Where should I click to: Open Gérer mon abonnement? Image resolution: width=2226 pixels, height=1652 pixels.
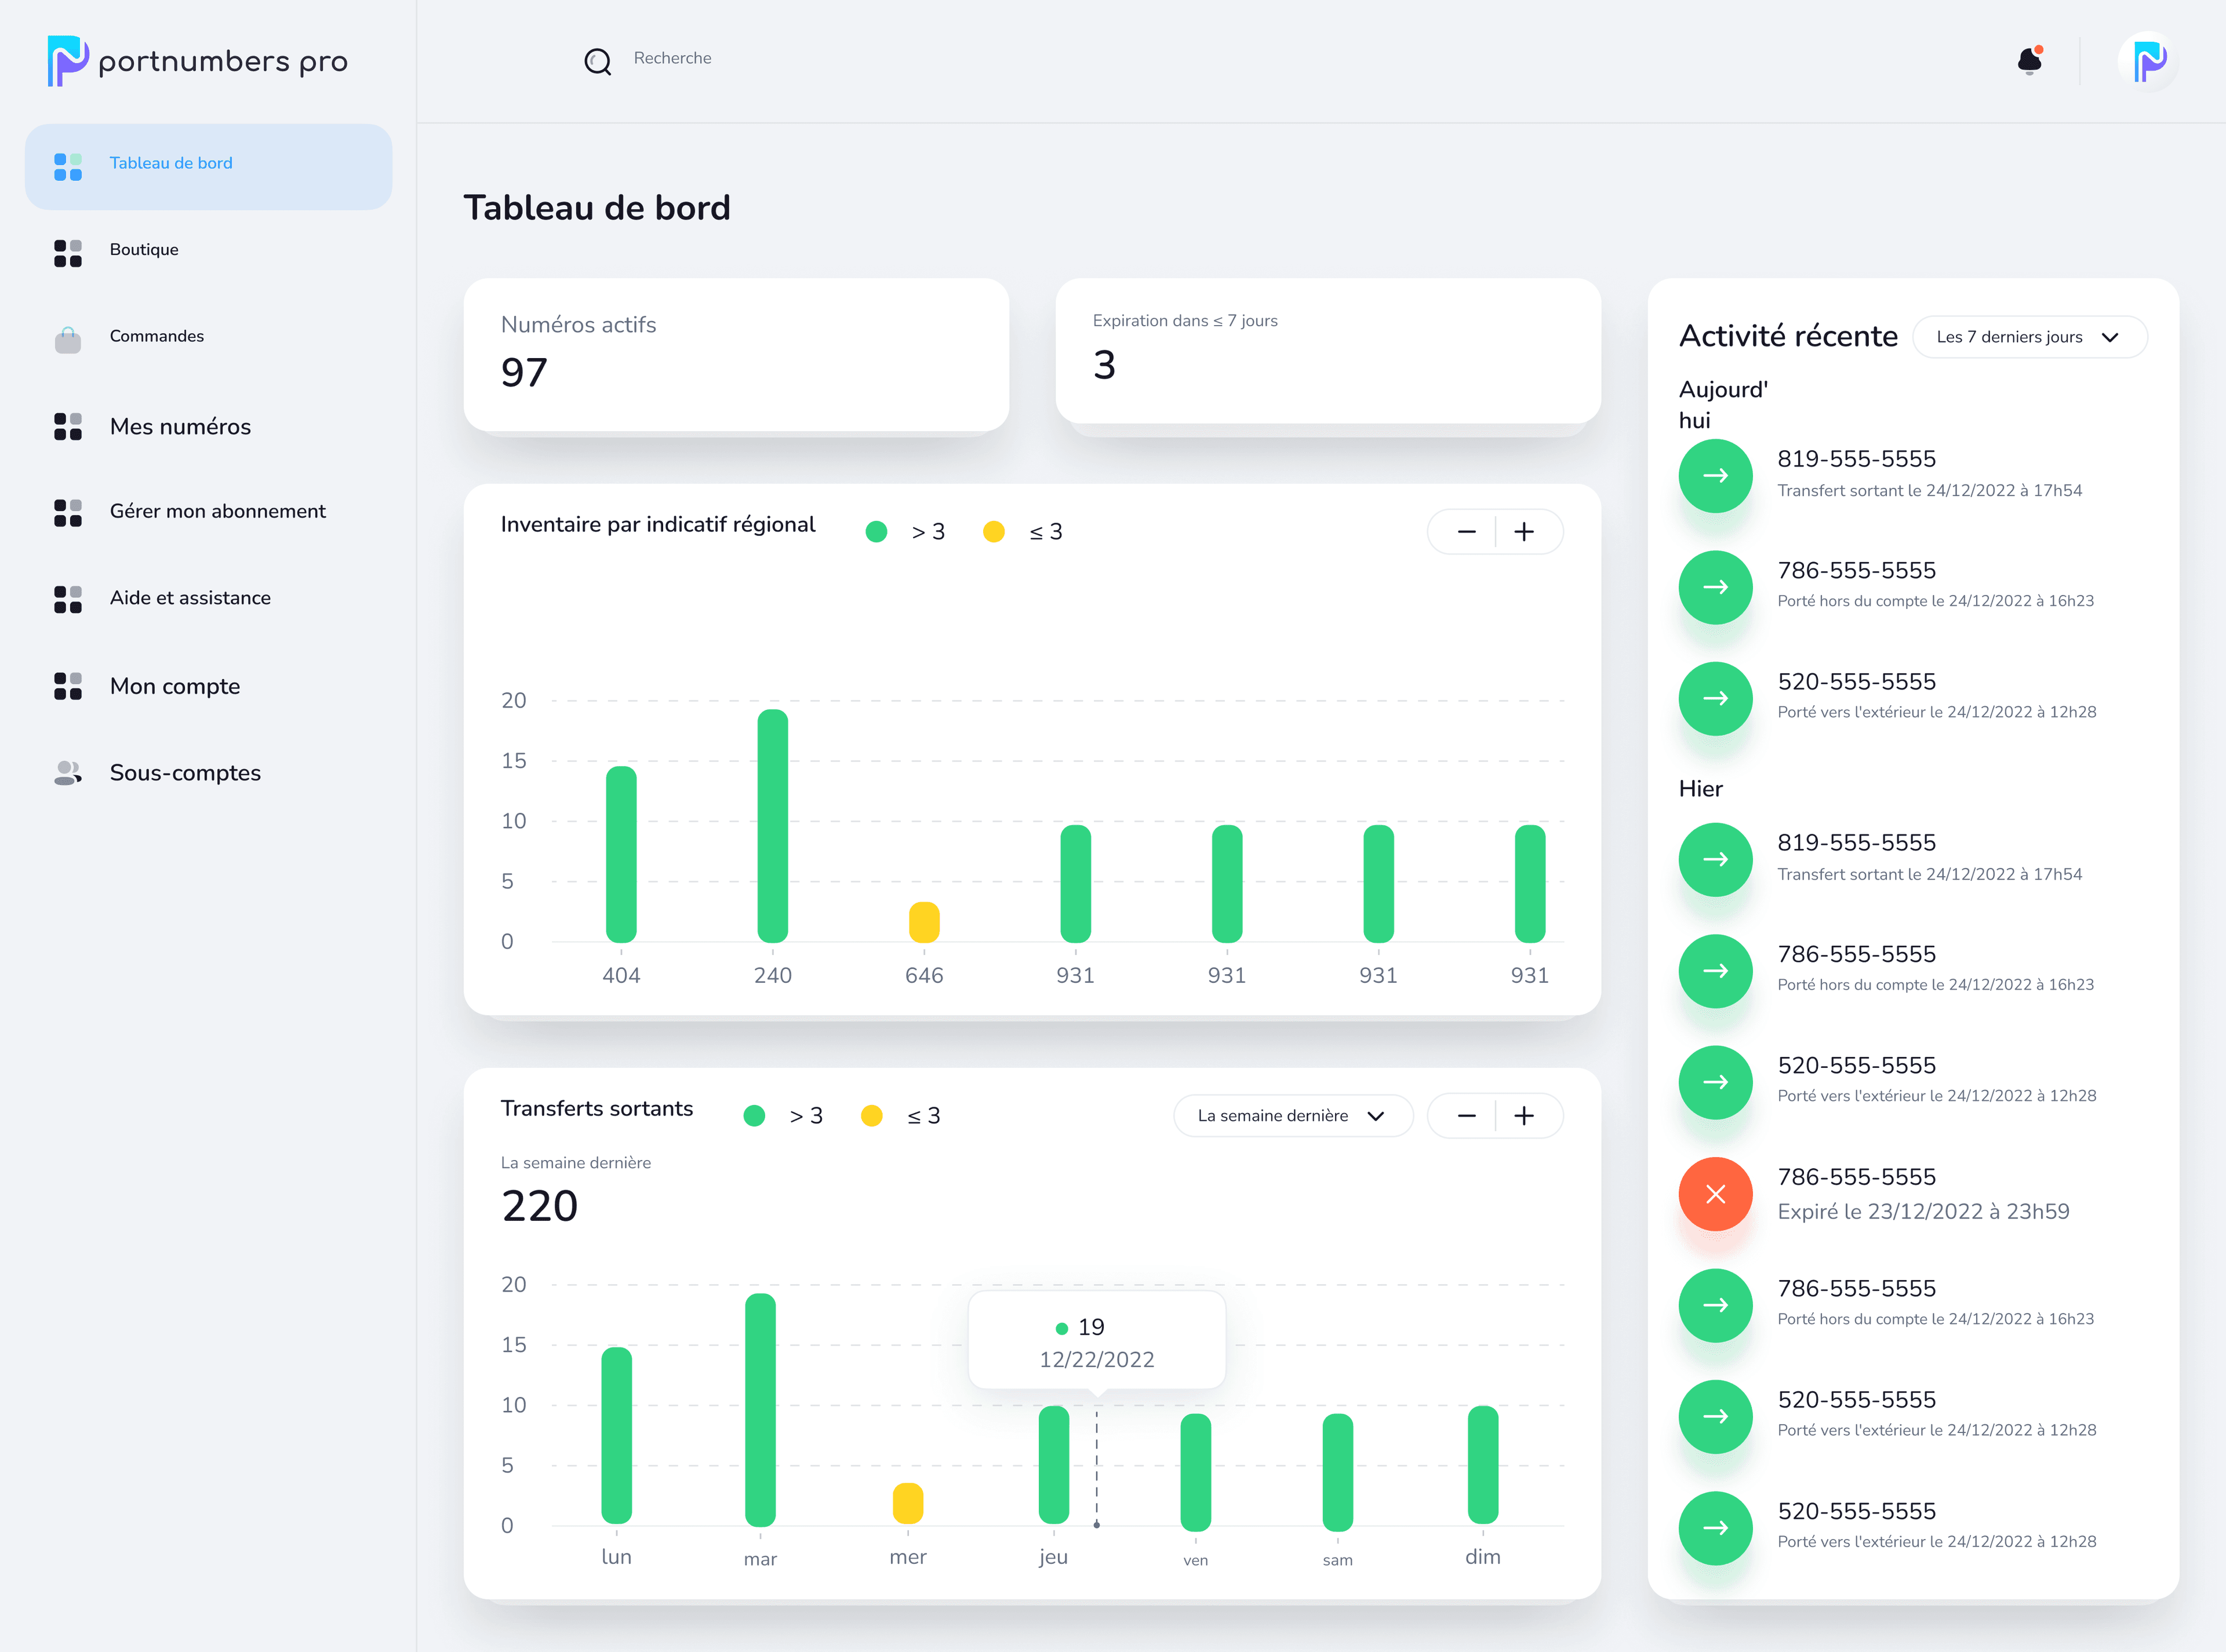coord(218,511)
